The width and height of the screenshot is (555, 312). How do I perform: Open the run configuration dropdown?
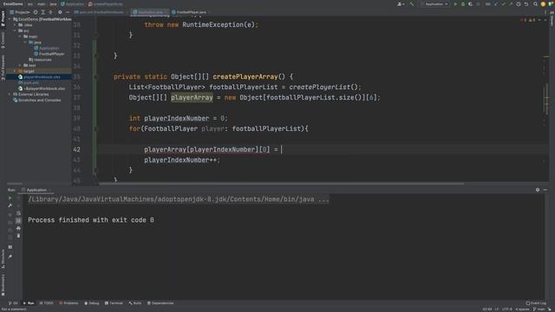434,4
